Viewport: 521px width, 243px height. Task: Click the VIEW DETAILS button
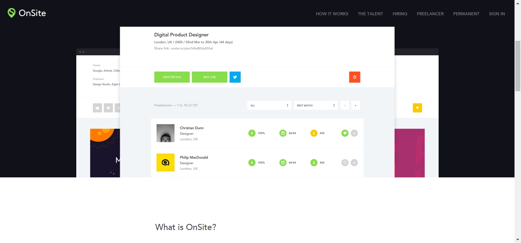click(x=172, y=77)
